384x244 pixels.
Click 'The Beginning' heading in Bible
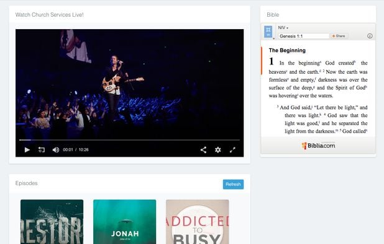[287, 50]
